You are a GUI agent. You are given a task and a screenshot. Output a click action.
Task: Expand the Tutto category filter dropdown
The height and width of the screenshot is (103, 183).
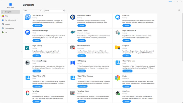pyautogui.click(x=32, y=11)
